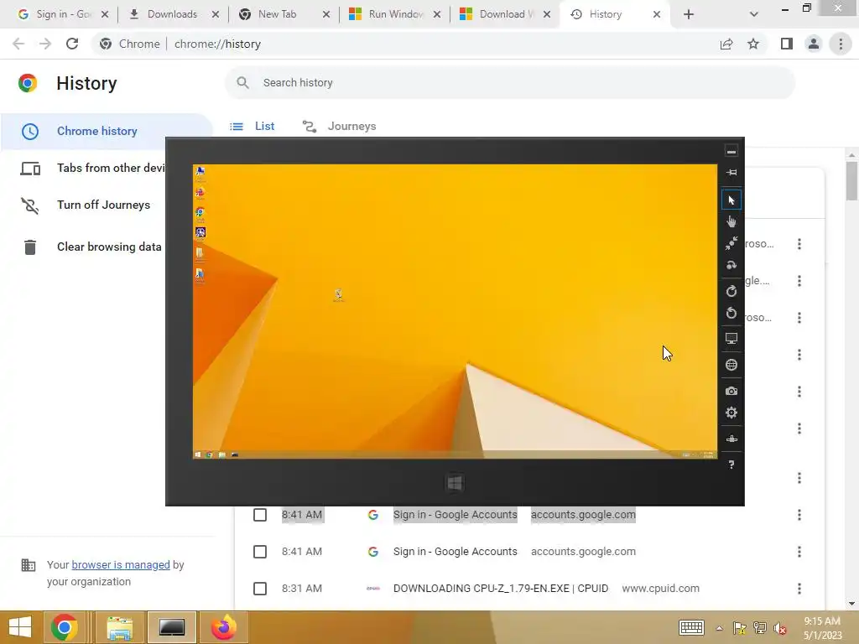
Task: Open File Explorer from taskbar
Action: (119, 627)
